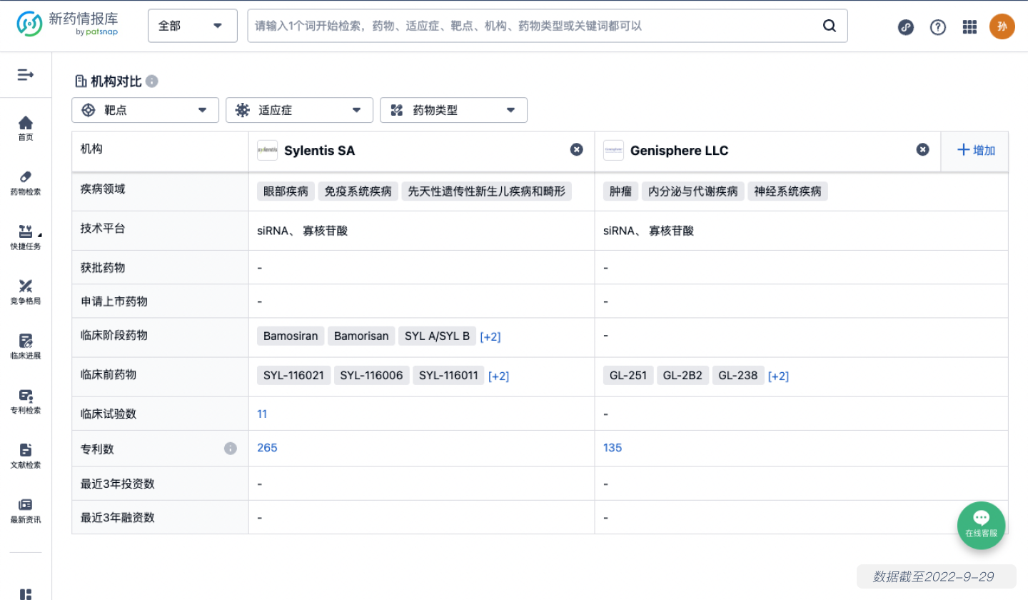Open the GL-251 drug tag

tap(628, 376)
